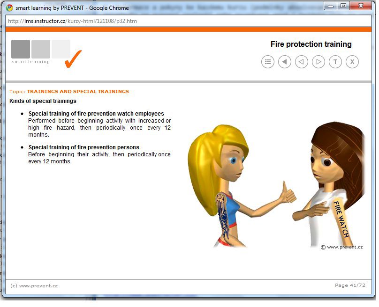The image size is (379, 307).
Task: Click the smart learning gray squares logo
Action: coord(40,50)
